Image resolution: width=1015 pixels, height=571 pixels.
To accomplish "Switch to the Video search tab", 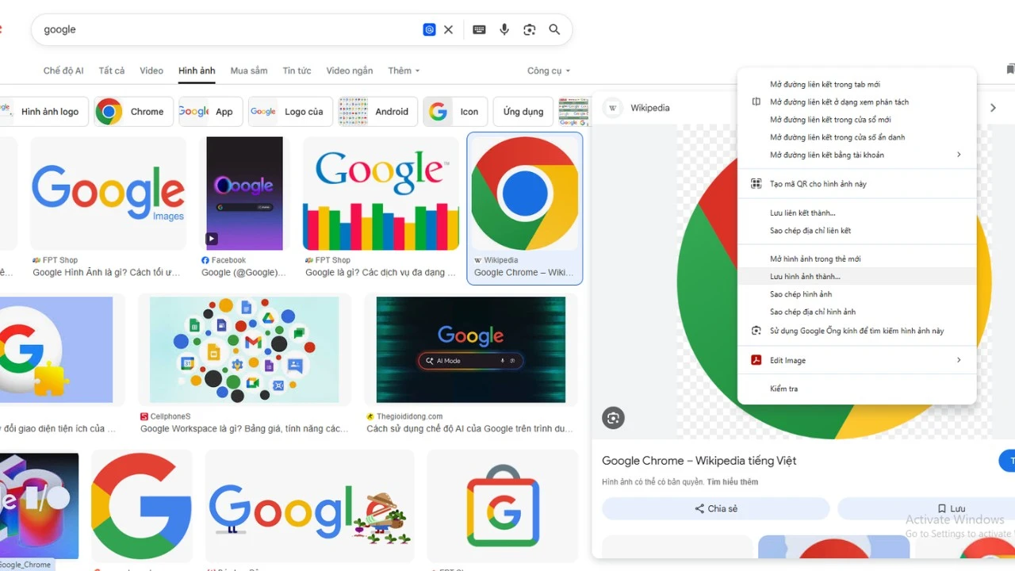I will tap(151, 71).
